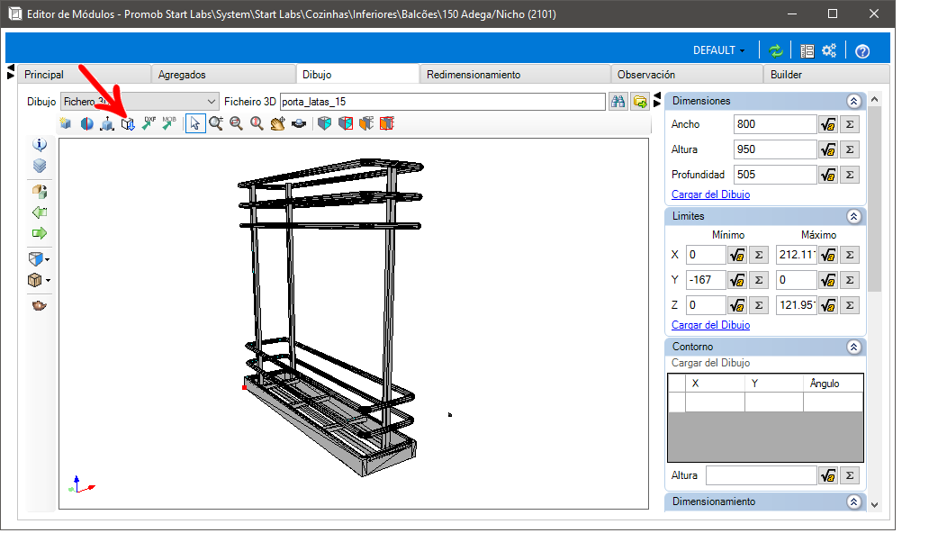Click the cyan cube with red outline icon

tap(346, 123)
